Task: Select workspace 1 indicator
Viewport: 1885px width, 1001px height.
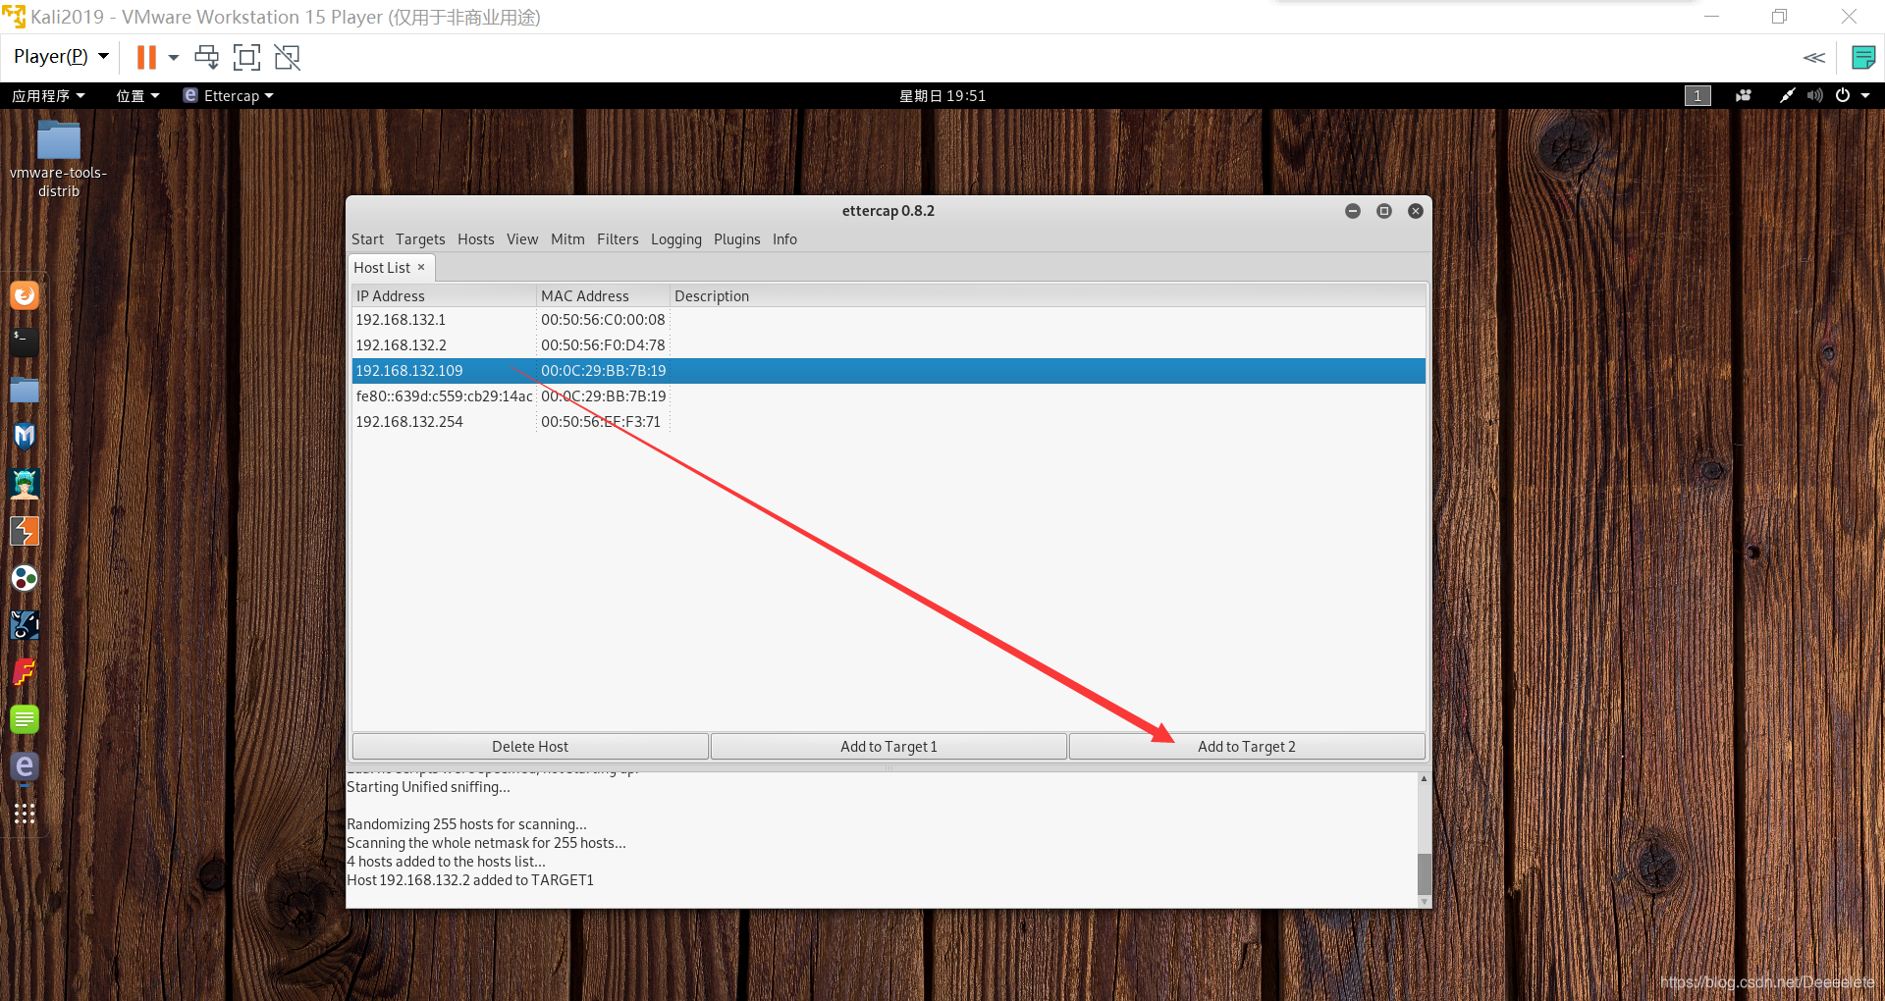Action: tap(1697, 95)
